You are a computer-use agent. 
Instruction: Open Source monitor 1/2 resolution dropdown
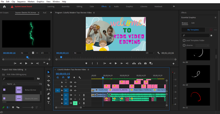pos(45,53)
